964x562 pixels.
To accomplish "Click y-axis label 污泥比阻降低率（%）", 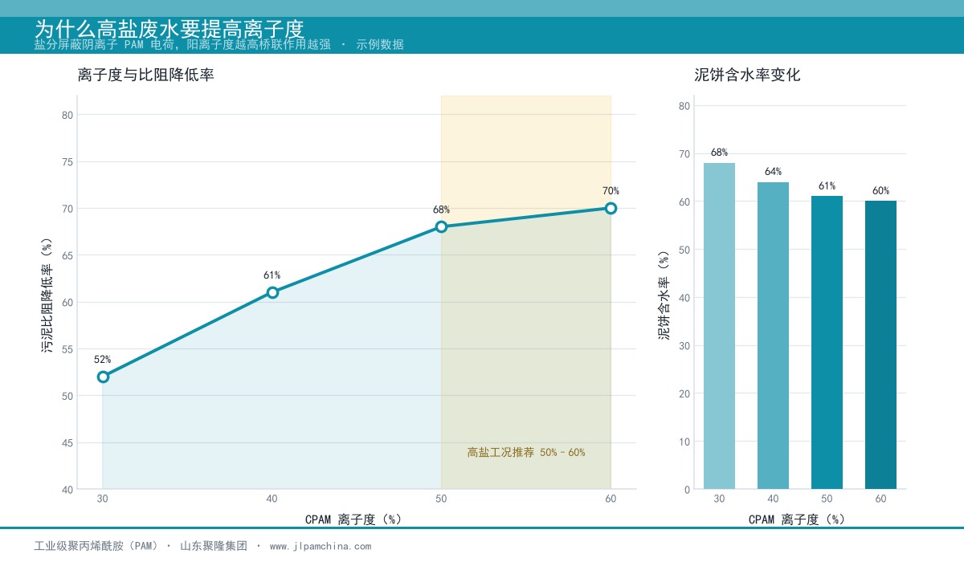I will coord(47,295).
